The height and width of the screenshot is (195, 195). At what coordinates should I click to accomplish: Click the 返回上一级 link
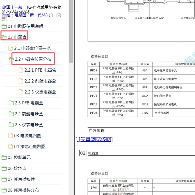click(x=13, y=7)
